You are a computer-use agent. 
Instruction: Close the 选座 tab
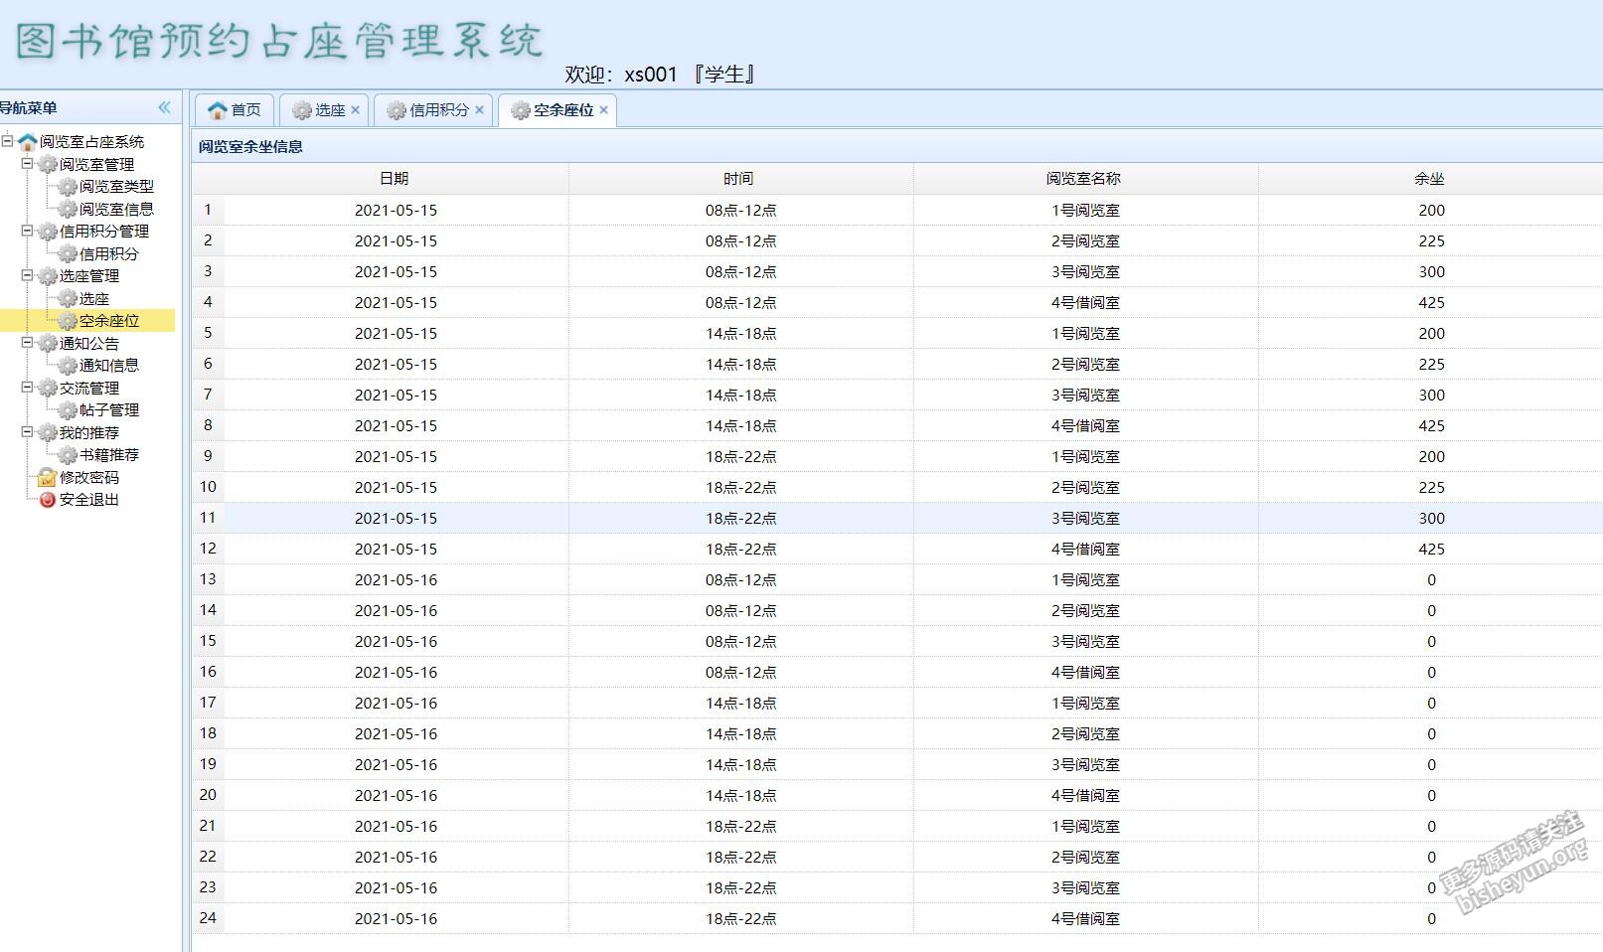(355, 110)
